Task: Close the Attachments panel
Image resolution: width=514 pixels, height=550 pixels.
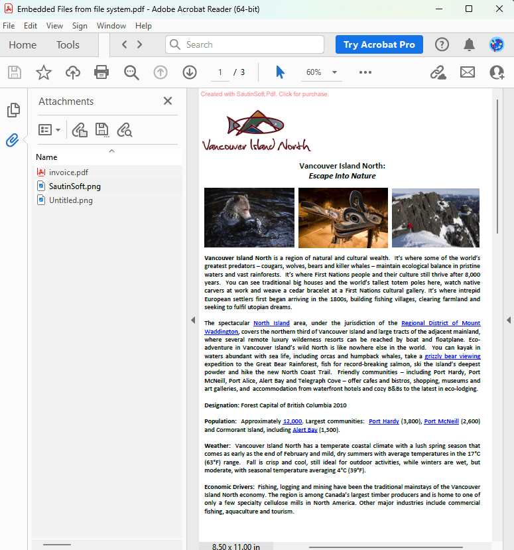Action: 168,101
